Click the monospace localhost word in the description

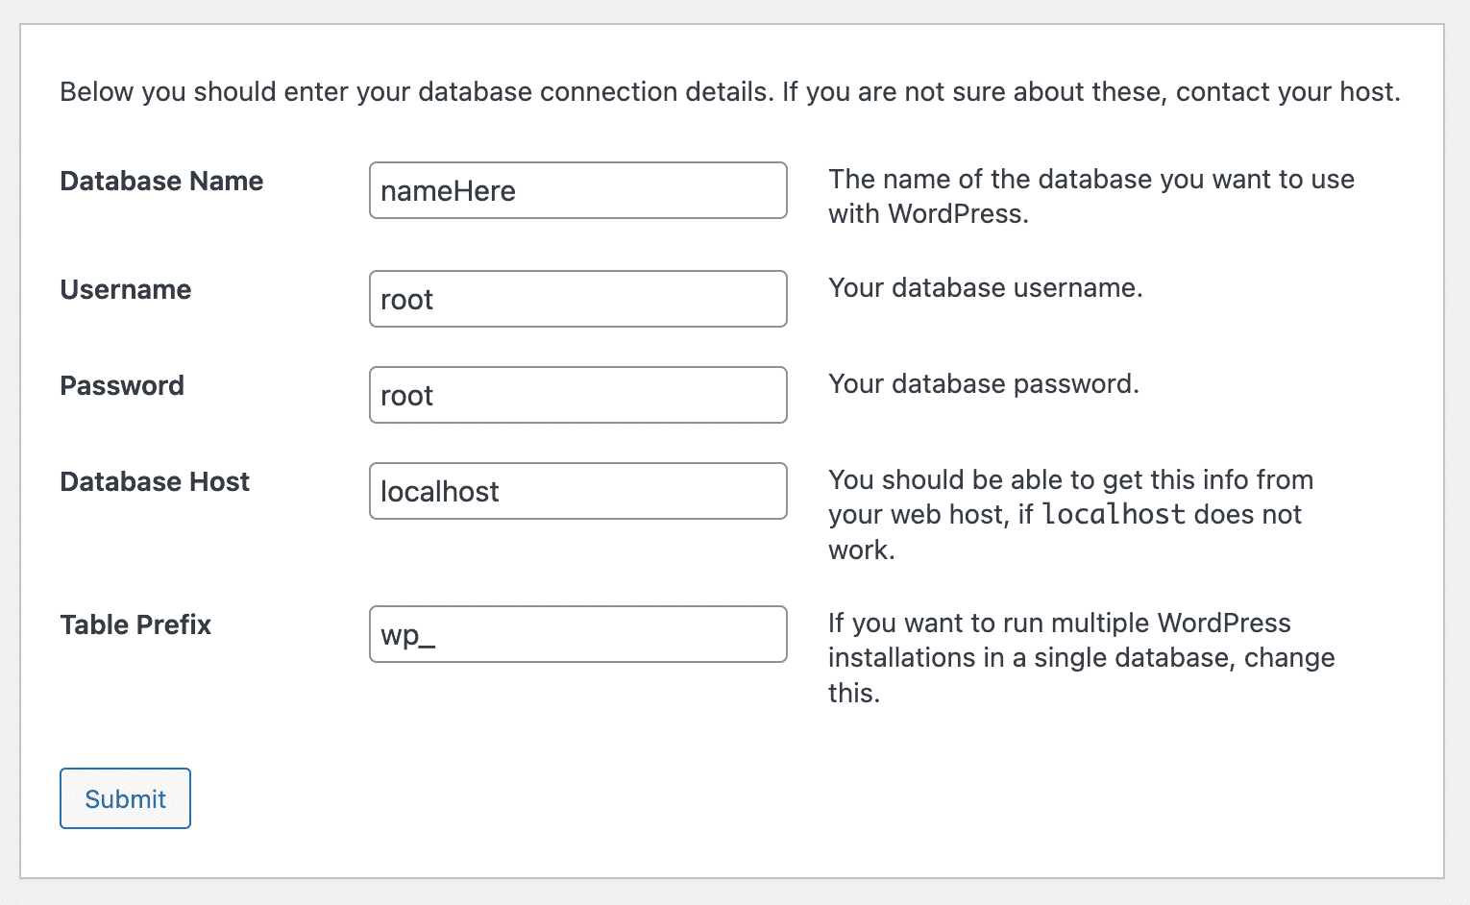coord(1114,515)
